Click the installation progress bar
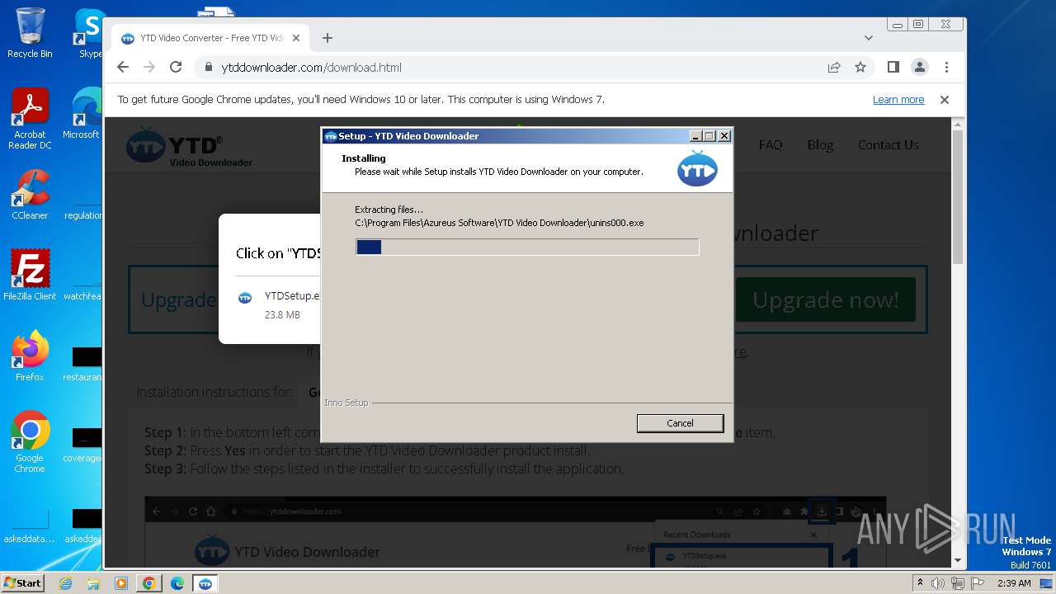This screenshot has height=594, width=1056. click(527, 247)
